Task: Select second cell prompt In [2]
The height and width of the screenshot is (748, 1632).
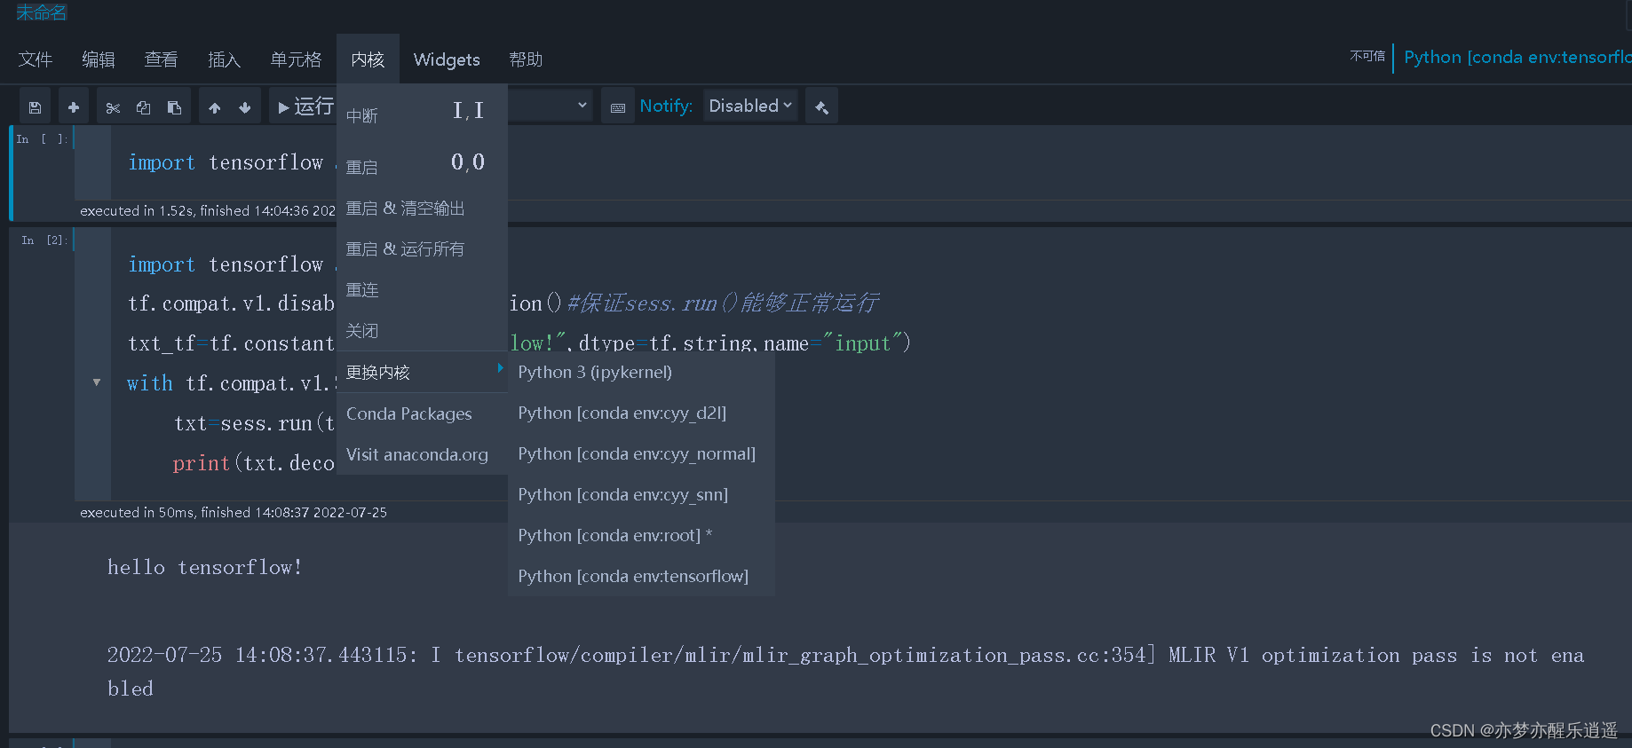Action: pos(44,240)
